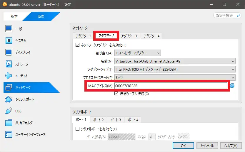The height and width of the screenshot is (152, 245).
Task: Click the キャンセル button
Action: [207, 146]
